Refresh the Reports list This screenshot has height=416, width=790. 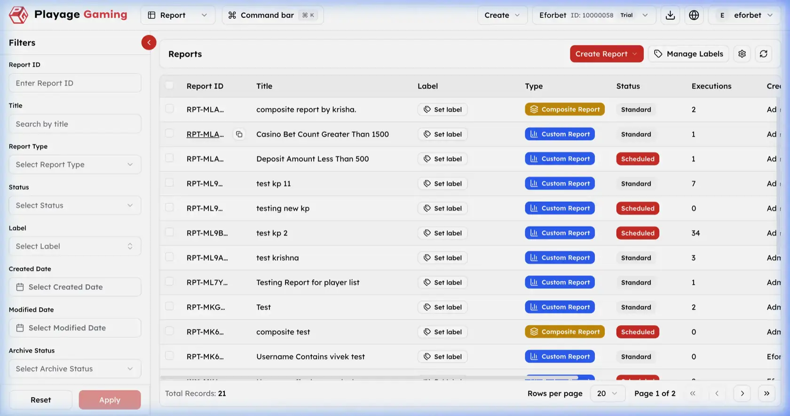764,54
